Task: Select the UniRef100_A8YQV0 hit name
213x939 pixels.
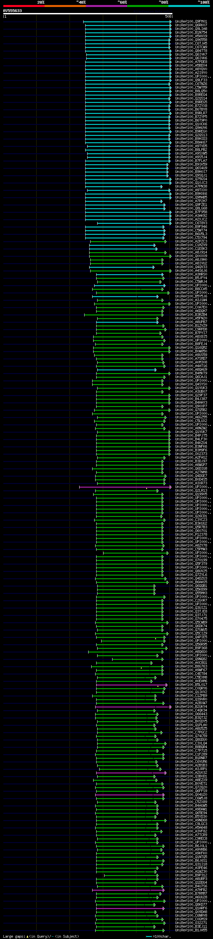Action: [x=191, y=69]
